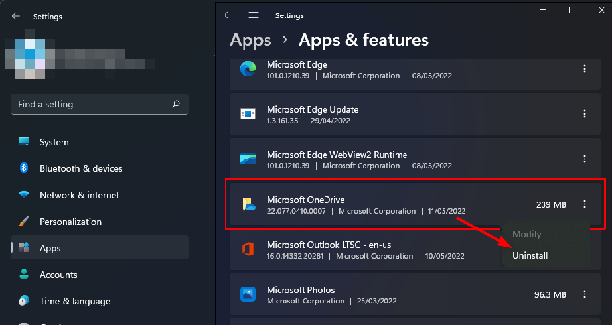Open more options for Microsoft Edge Update
This screenshot has width=612, height=325.
[585, 114]
